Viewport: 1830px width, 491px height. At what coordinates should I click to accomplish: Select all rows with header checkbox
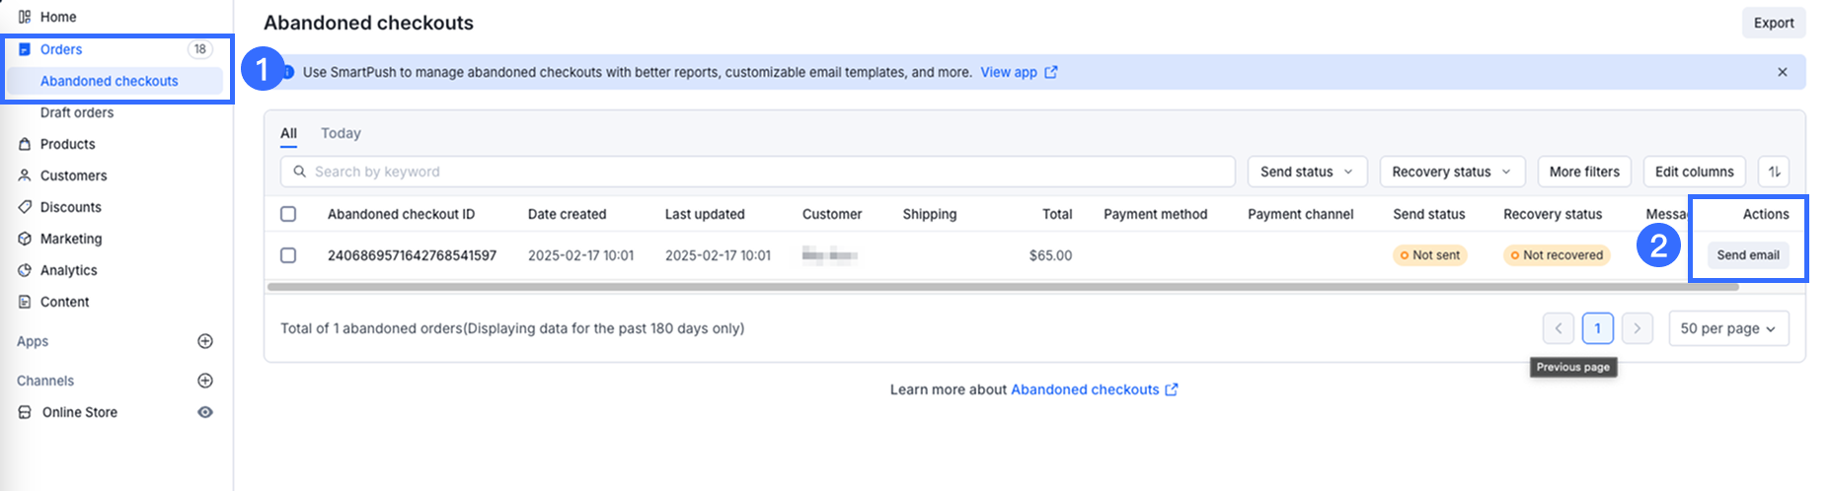(x=288, y=214)
